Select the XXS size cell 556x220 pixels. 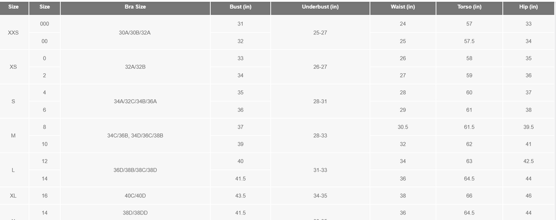click(13, 33)
